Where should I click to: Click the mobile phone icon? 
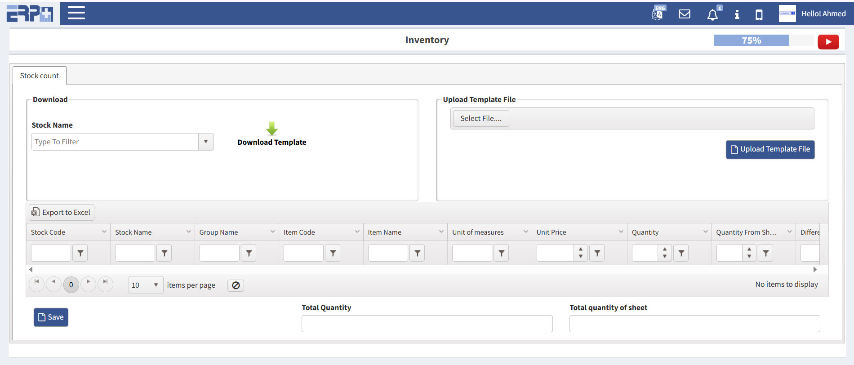click(x=759, y=15)
